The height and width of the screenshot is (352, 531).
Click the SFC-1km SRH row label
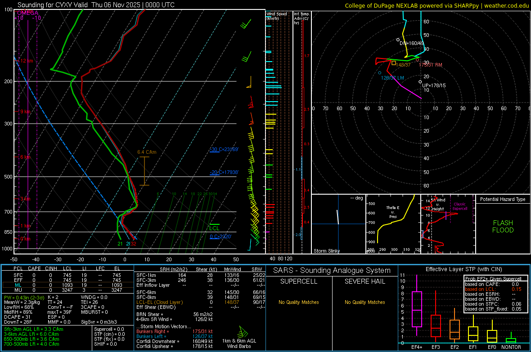pos(146,275)
